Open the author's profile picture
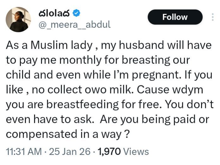This screenshot has width=220, height=165. (x=18, y=20)
